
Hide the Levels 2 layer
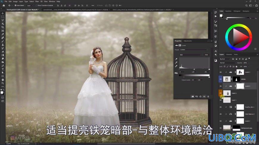click(x=221, y=121)
